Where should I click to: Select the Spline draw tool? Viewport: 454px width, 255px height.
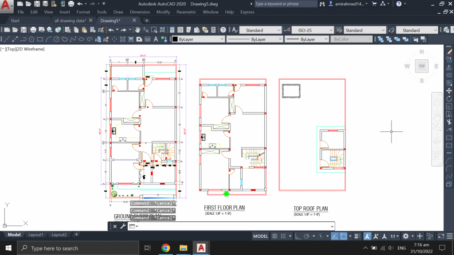click(73, 39)
